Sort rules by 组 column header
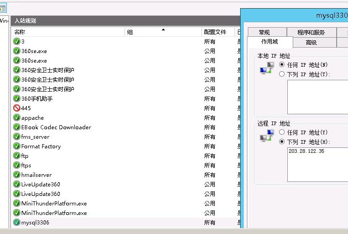 (x=163, y=32)
